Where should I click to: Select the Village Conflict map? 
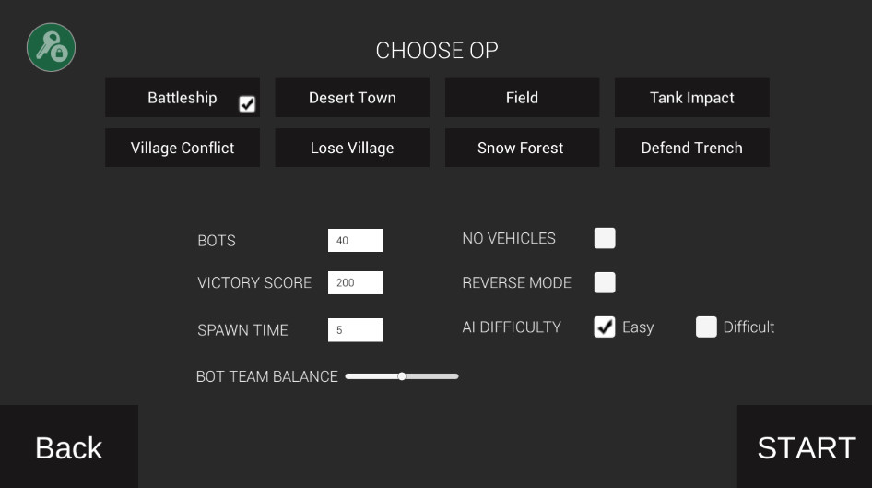[183, 148]
